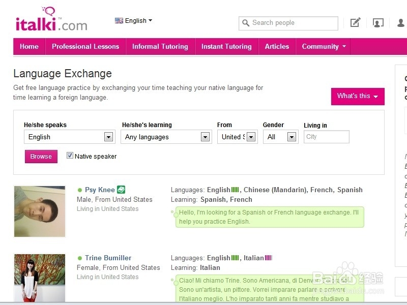Click the Language Exchange heading
This screenshot has height=305, width=407.
tap(63, 74)
